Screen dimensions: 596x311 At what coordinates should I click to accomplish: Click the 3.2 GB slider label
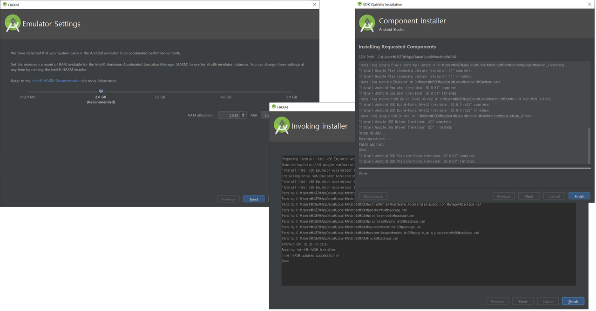pos(160,97)
